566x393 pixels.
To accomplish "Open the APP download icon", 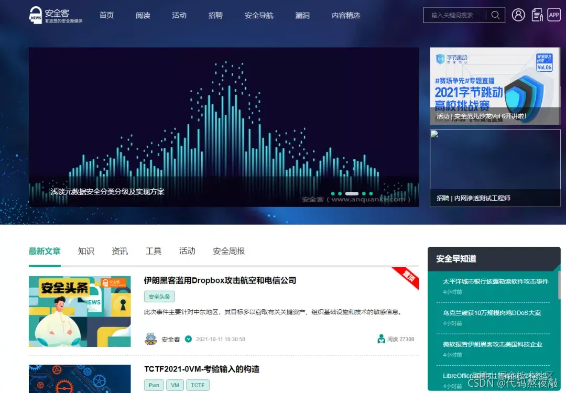I will click(554, 15).
